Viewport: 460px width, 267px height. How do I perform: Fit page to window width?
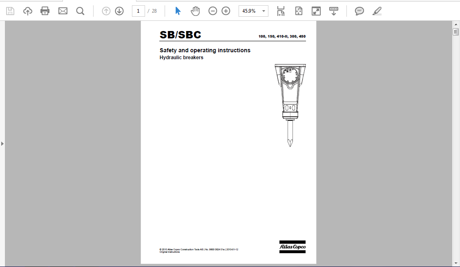(281, 11)
